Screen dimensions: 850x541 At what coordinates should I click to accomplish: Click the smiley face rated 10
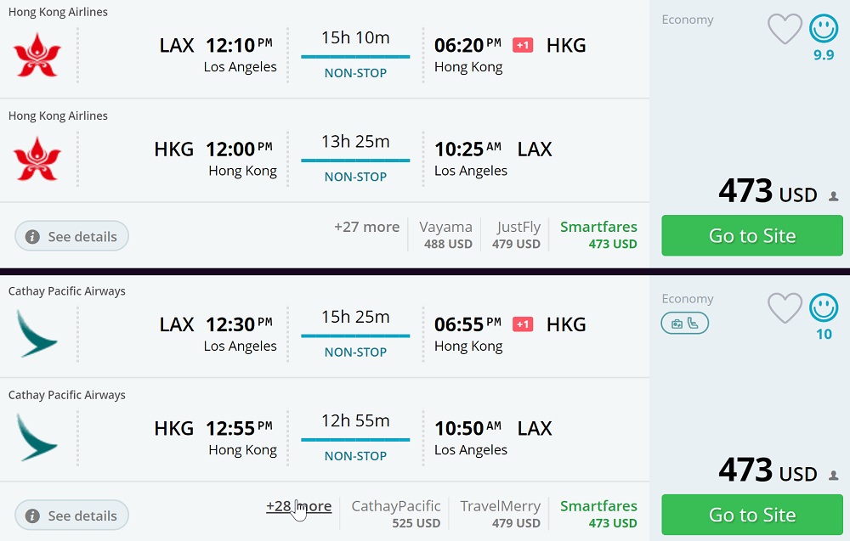(823, 307)
